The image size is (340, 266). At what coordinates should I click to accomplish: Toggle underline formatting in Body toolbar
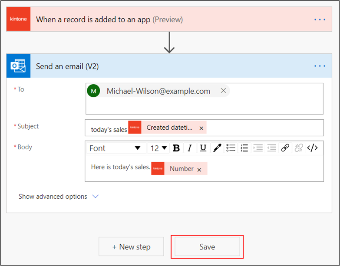[x=203, y=148]
